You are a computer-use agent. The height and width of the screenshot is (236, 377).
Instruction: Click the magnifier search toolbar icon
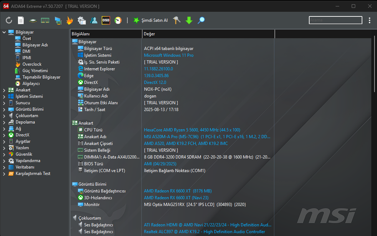coord(201,20)
